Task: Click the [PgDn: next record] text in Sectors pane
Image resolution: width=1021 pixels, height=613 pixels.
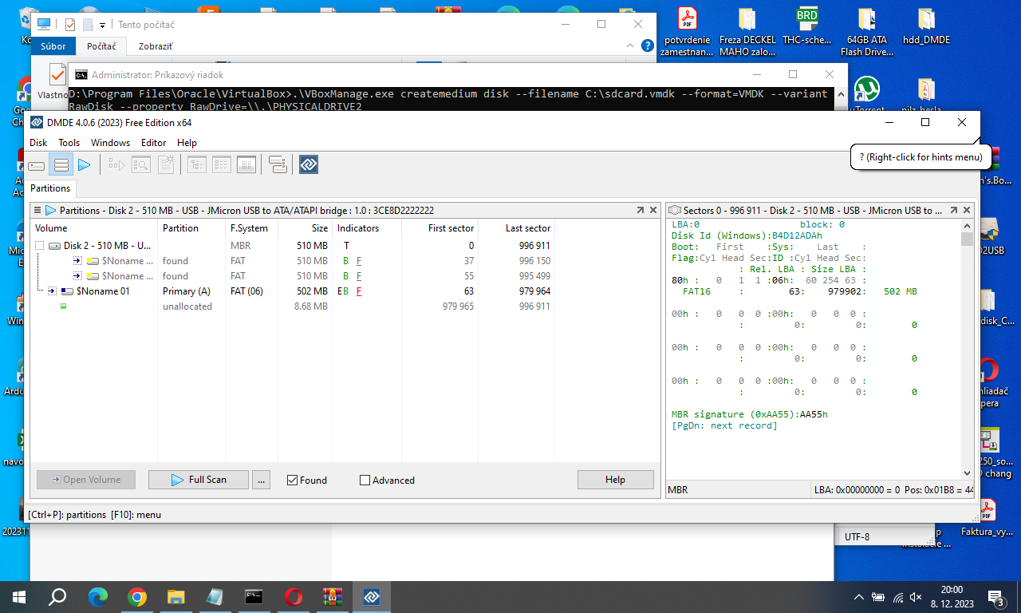Action: (724, 425)
